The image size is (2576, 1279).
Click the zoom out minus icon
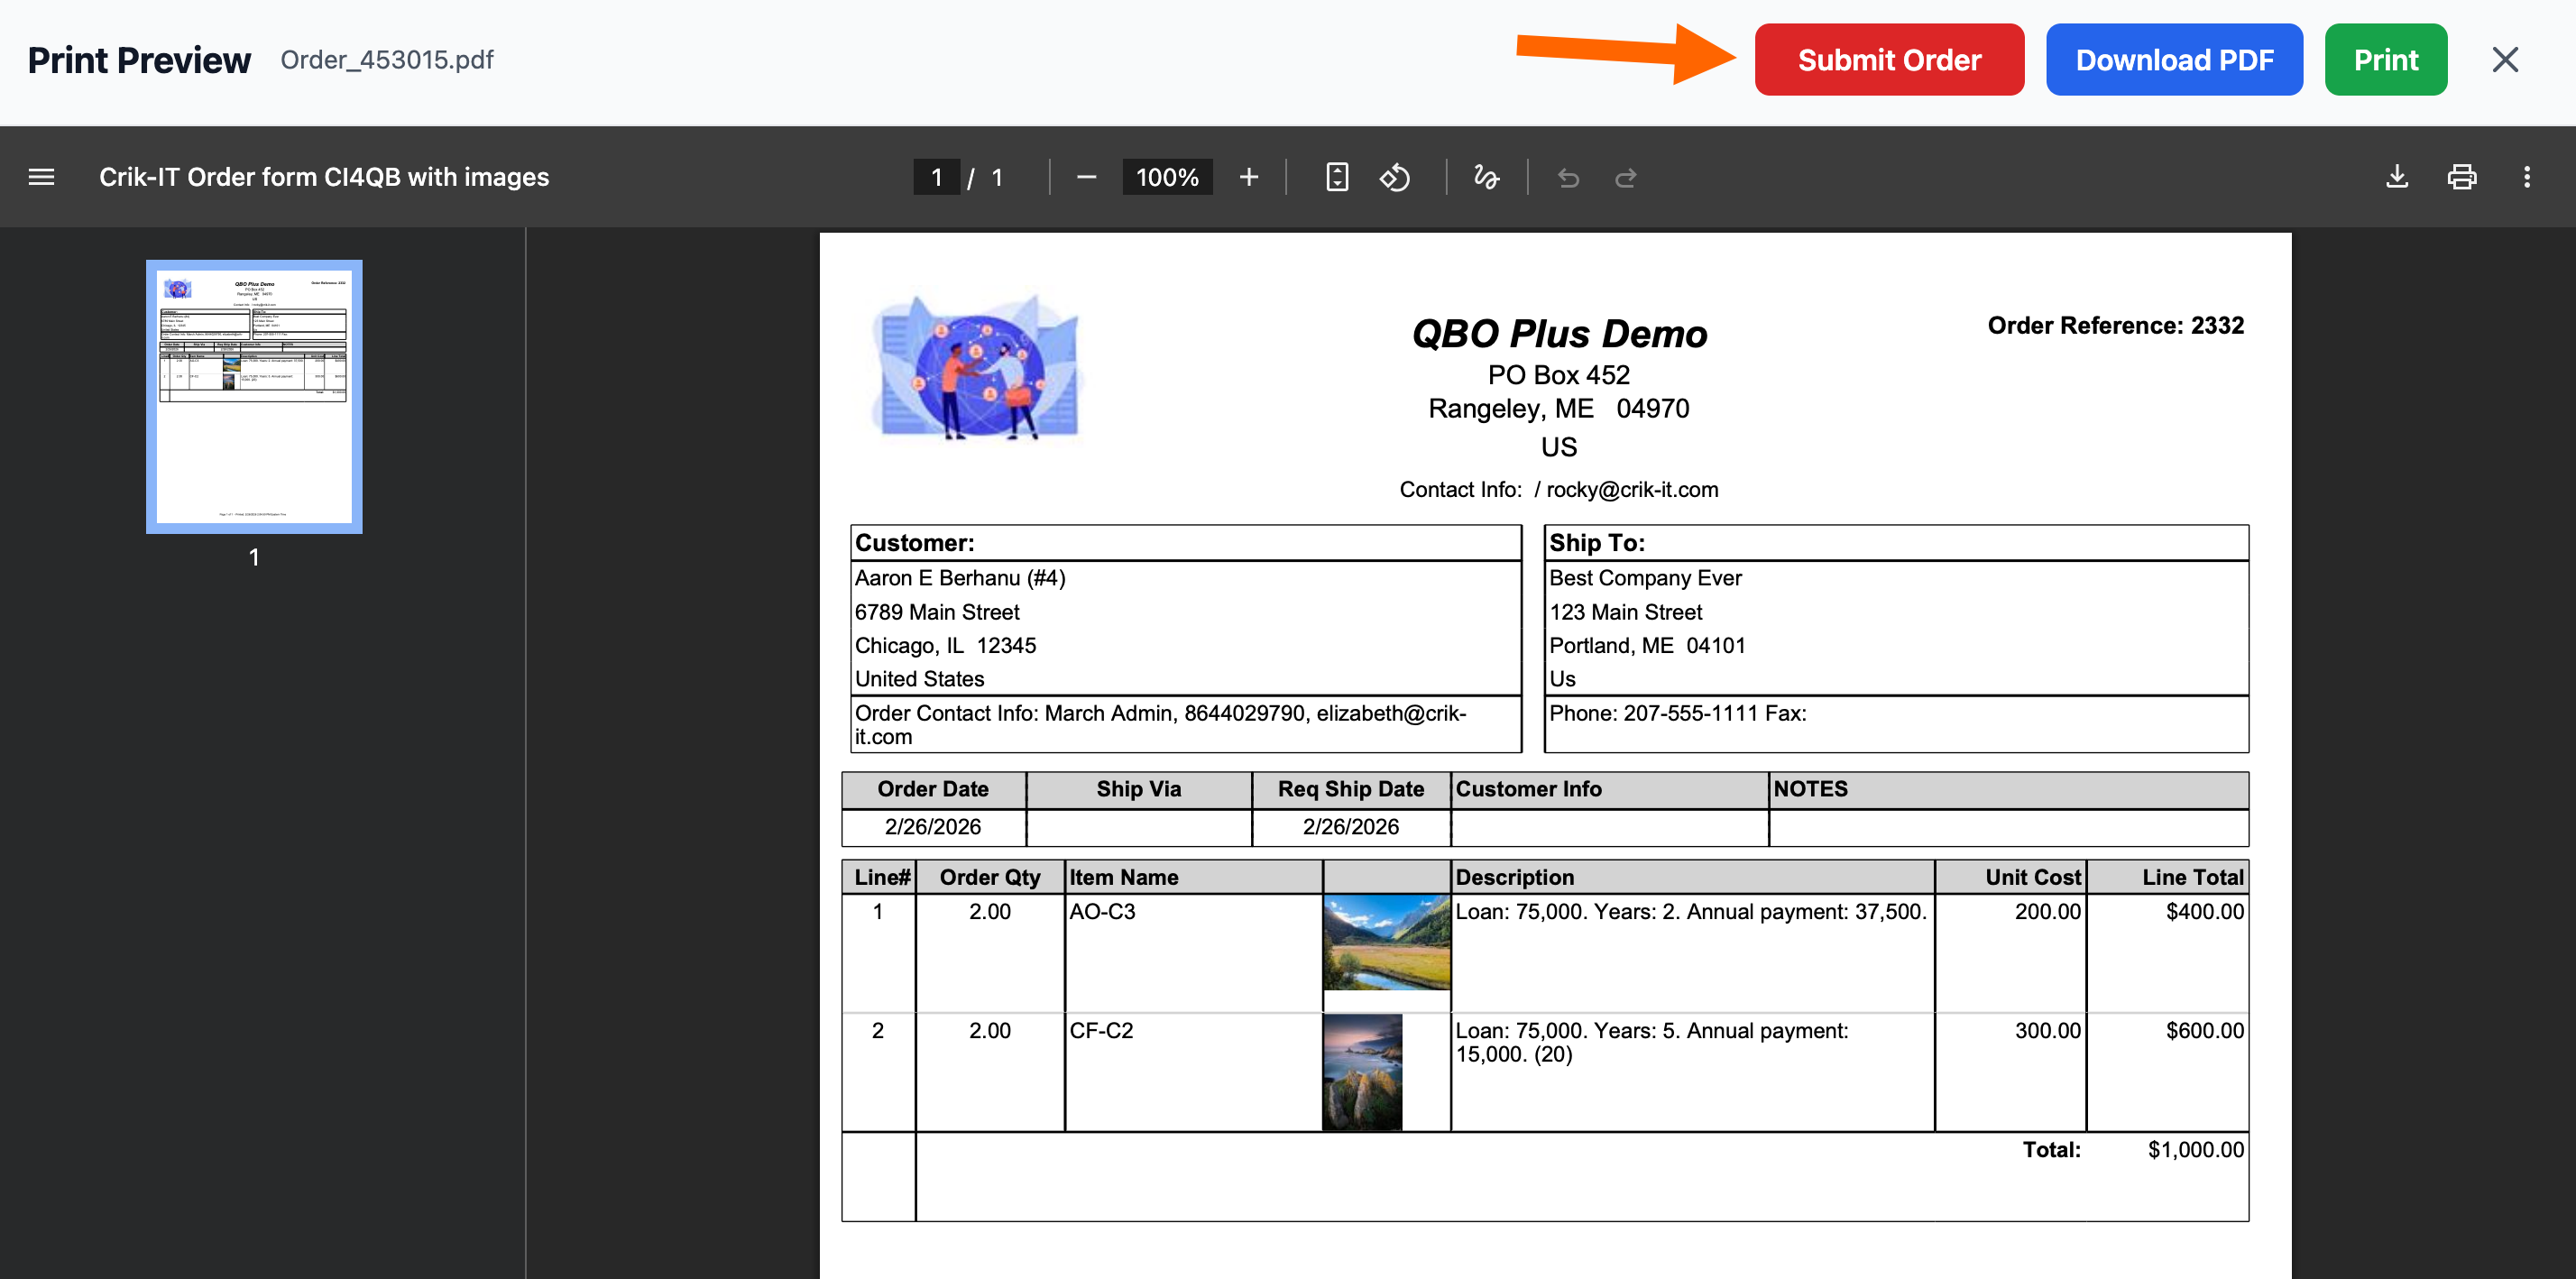click(x=1086, y=177)
